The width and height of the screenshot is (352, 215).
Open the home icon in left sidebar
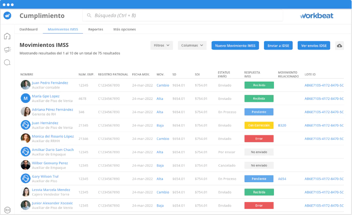7,37
